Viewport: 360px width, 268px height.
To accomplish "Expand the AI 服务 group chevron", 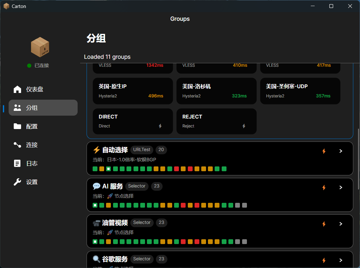I will pyautogui.click(x=341, y=188).
